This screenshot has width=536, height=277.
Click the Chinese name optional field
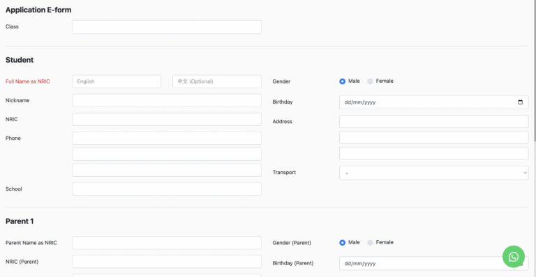tap(217, 81)
